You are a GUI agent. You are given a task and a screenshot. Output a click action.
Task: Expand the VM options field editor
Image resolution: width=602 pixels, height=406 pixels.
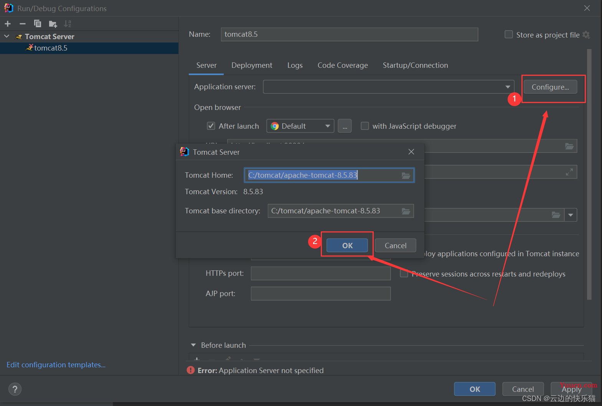(569, 172)
